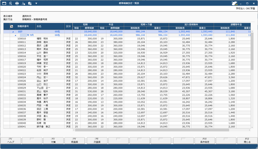Image resolution: width=258 pixels, height=149 pixels.
Task: Click the grid settings icon beside 教職員番号
Action: tap(12, 26)
